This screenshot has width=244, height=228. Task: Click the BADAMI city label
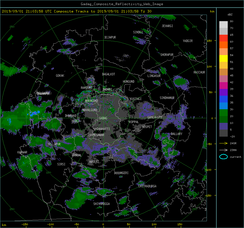[x=107, y=89]
